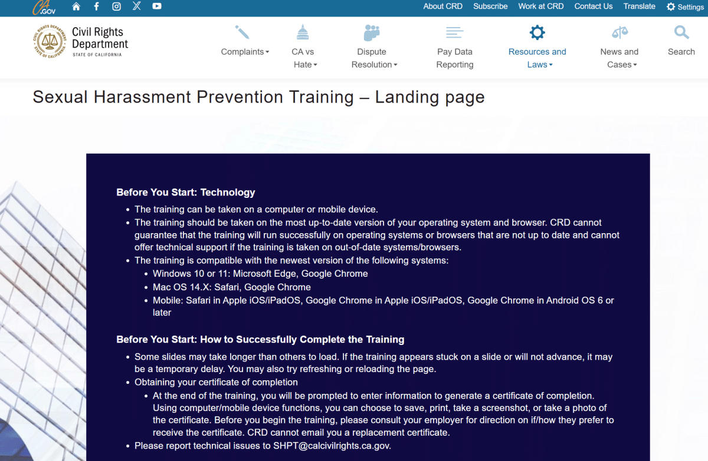Click the Resources and Laws gear icon

pos(537,32)
